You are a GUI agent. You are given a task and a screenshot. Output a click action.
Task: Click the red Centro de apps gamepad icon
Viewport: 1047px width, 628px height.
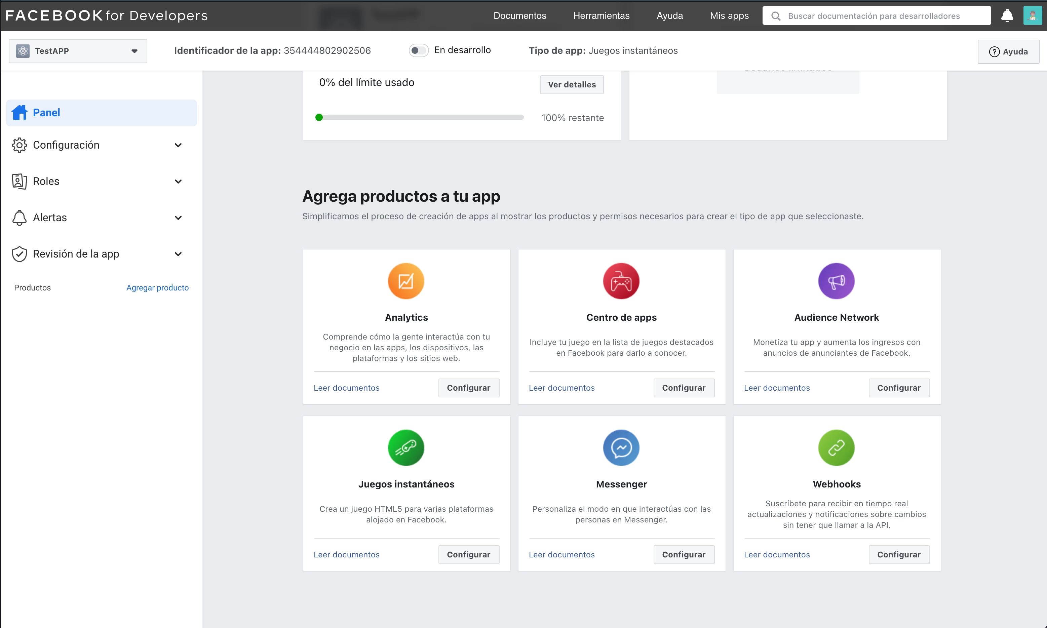pos(621,281)
